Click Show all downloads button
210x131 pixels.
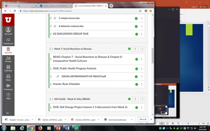click(x=143, y=119)
